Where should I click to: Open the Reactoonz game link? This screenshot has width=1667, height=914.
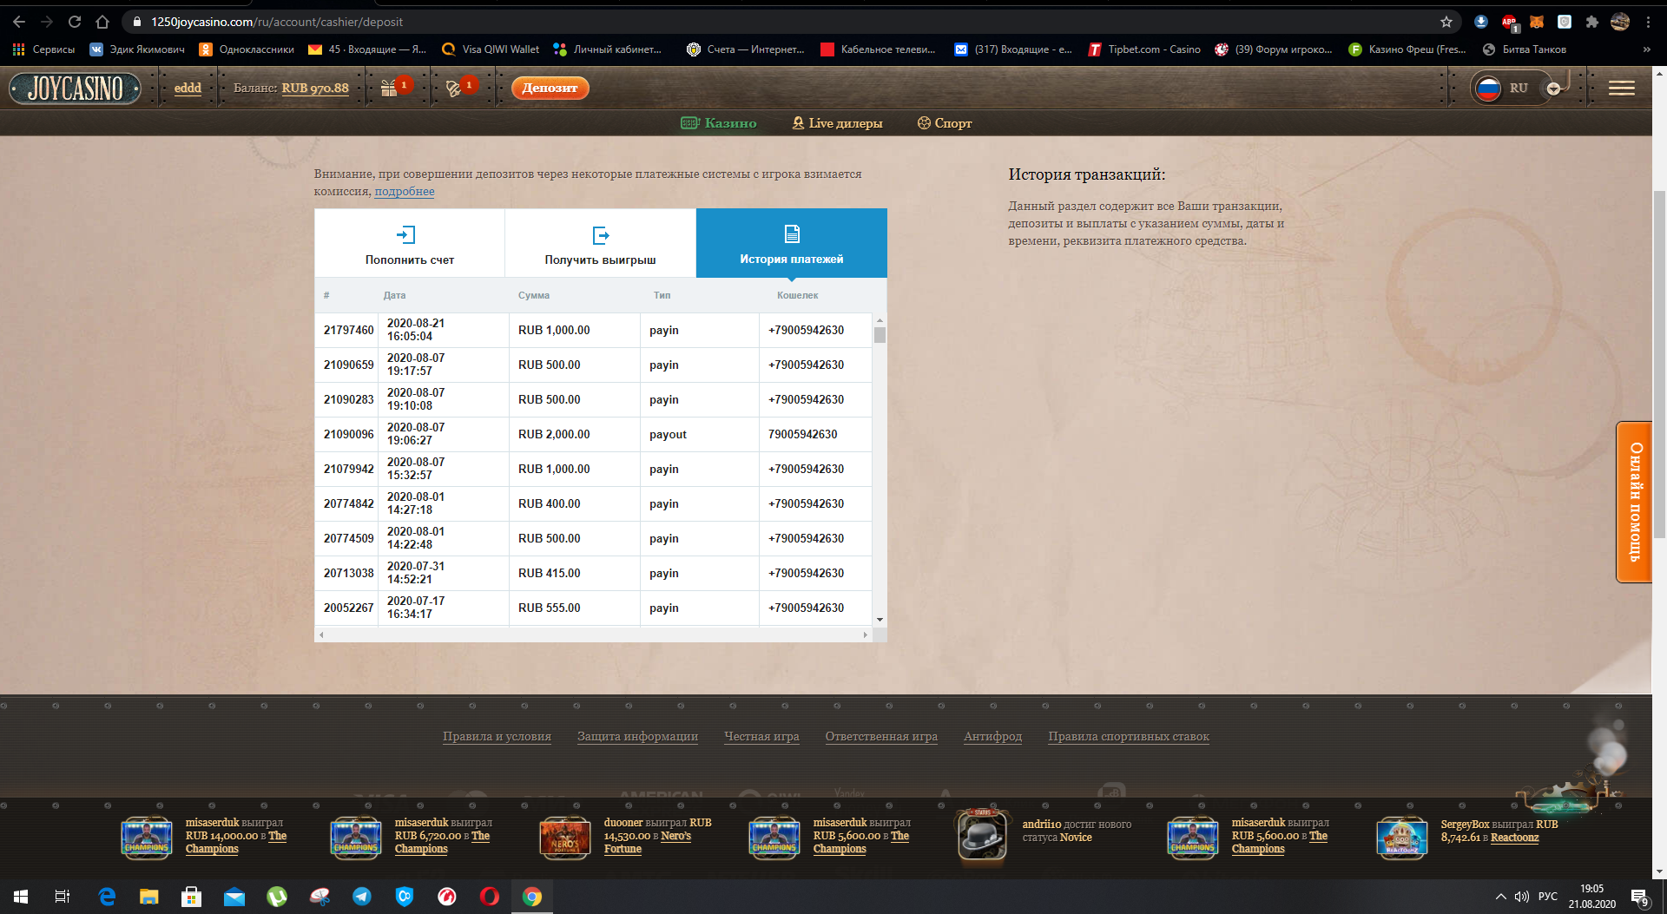click(1514, 838)
